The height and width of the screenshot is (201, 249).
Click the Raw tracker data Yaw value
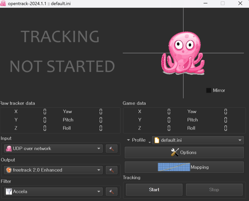[101, 112]
